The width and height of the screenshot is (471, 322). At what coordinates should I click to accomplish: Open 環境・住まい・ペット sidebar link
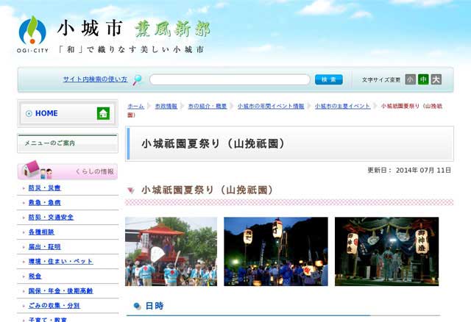click(60, 262)
